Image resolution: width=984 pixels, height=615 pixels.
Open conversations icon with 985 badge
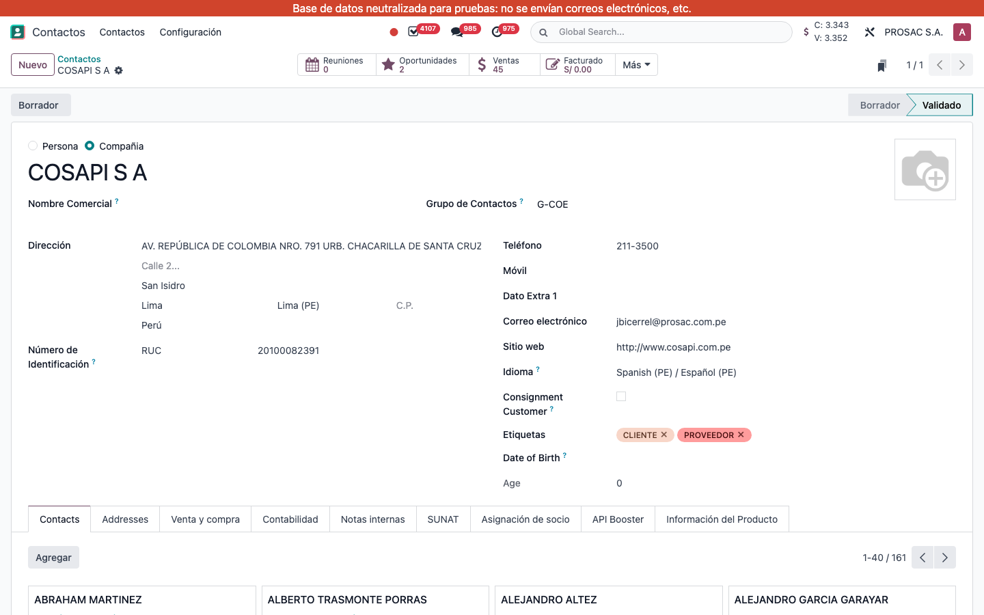456,32
